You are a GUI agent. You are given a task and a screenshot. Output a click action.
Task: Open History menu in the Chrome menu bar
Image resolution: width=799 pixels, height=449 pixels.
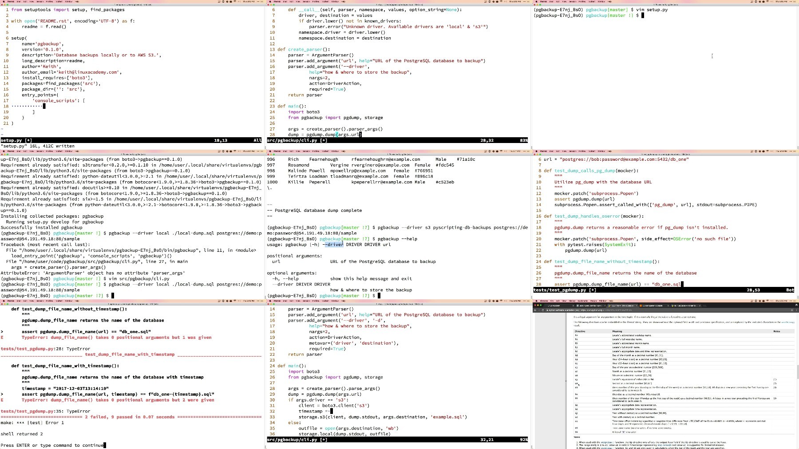[x=572, y=301]
